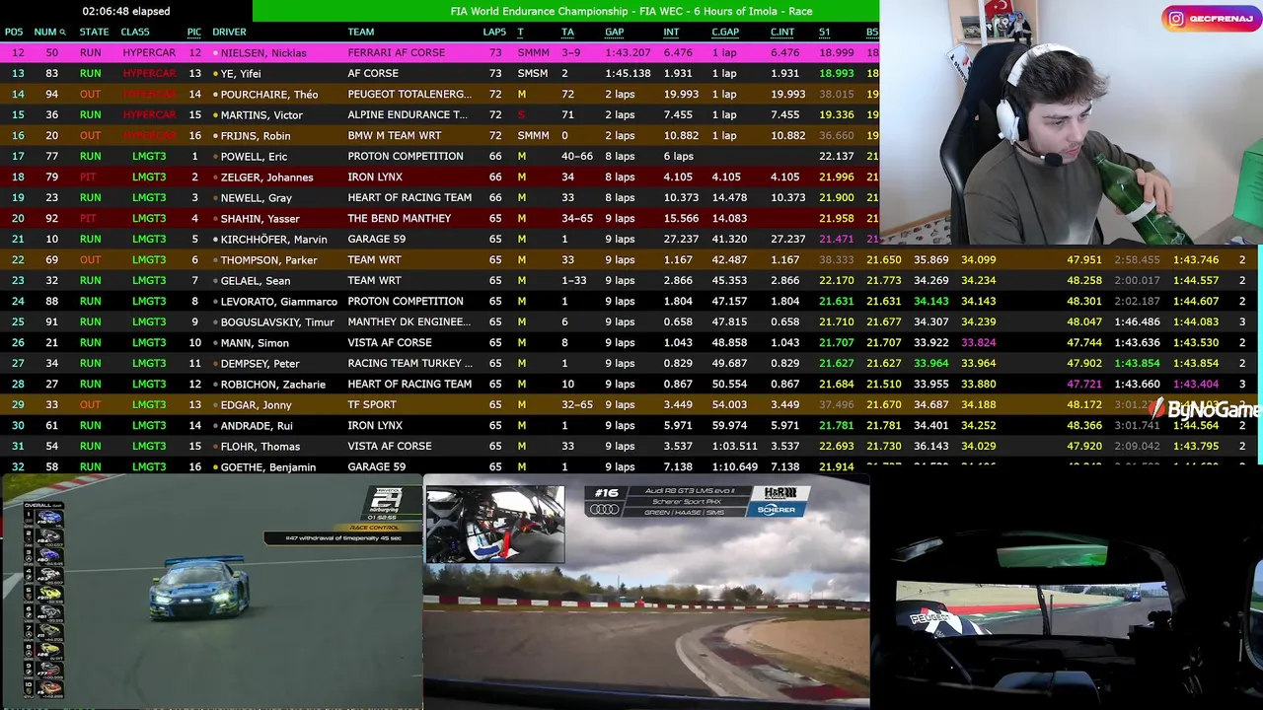Click team TF SPORT
The height and width of the screenshot is (710, 1263).
(x=372, y=405)
